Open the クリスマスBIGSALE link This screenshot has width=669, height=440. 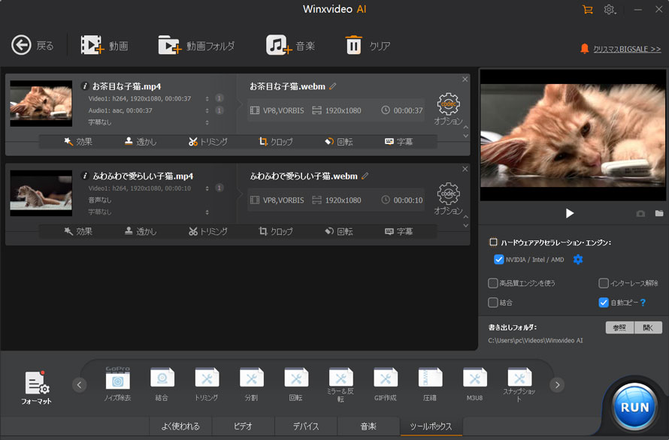[626, 49]
